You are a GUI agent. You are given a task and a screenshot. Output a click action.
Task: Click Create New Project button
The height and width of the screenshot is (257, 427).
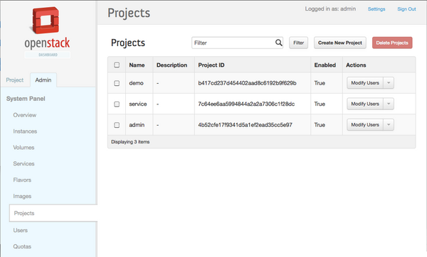click(x=340, y=43)
